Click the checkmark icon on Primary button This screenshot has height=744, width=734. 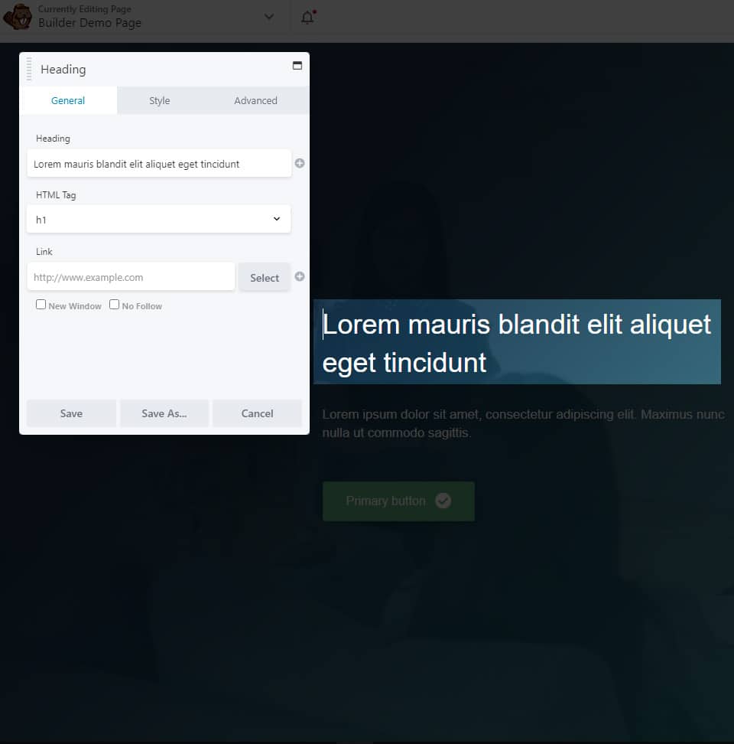click(x=443, y=501)
